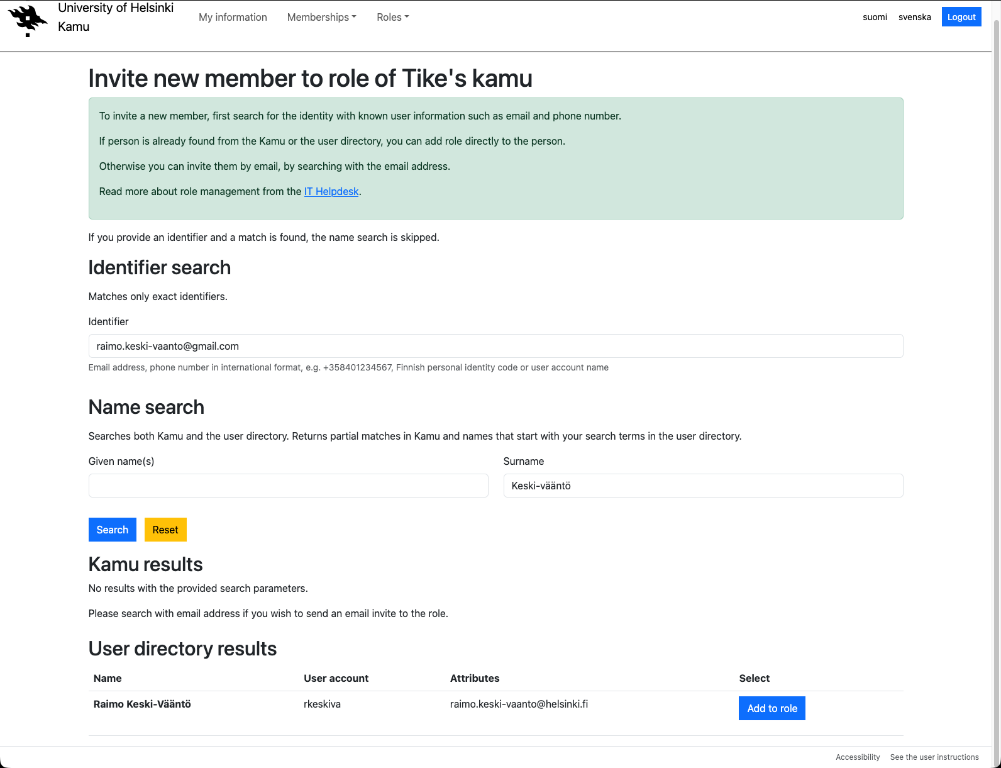The height and width of the screenshot is (768, 1001).
Task: Open See the user instructions link
Action: point(934,757)
